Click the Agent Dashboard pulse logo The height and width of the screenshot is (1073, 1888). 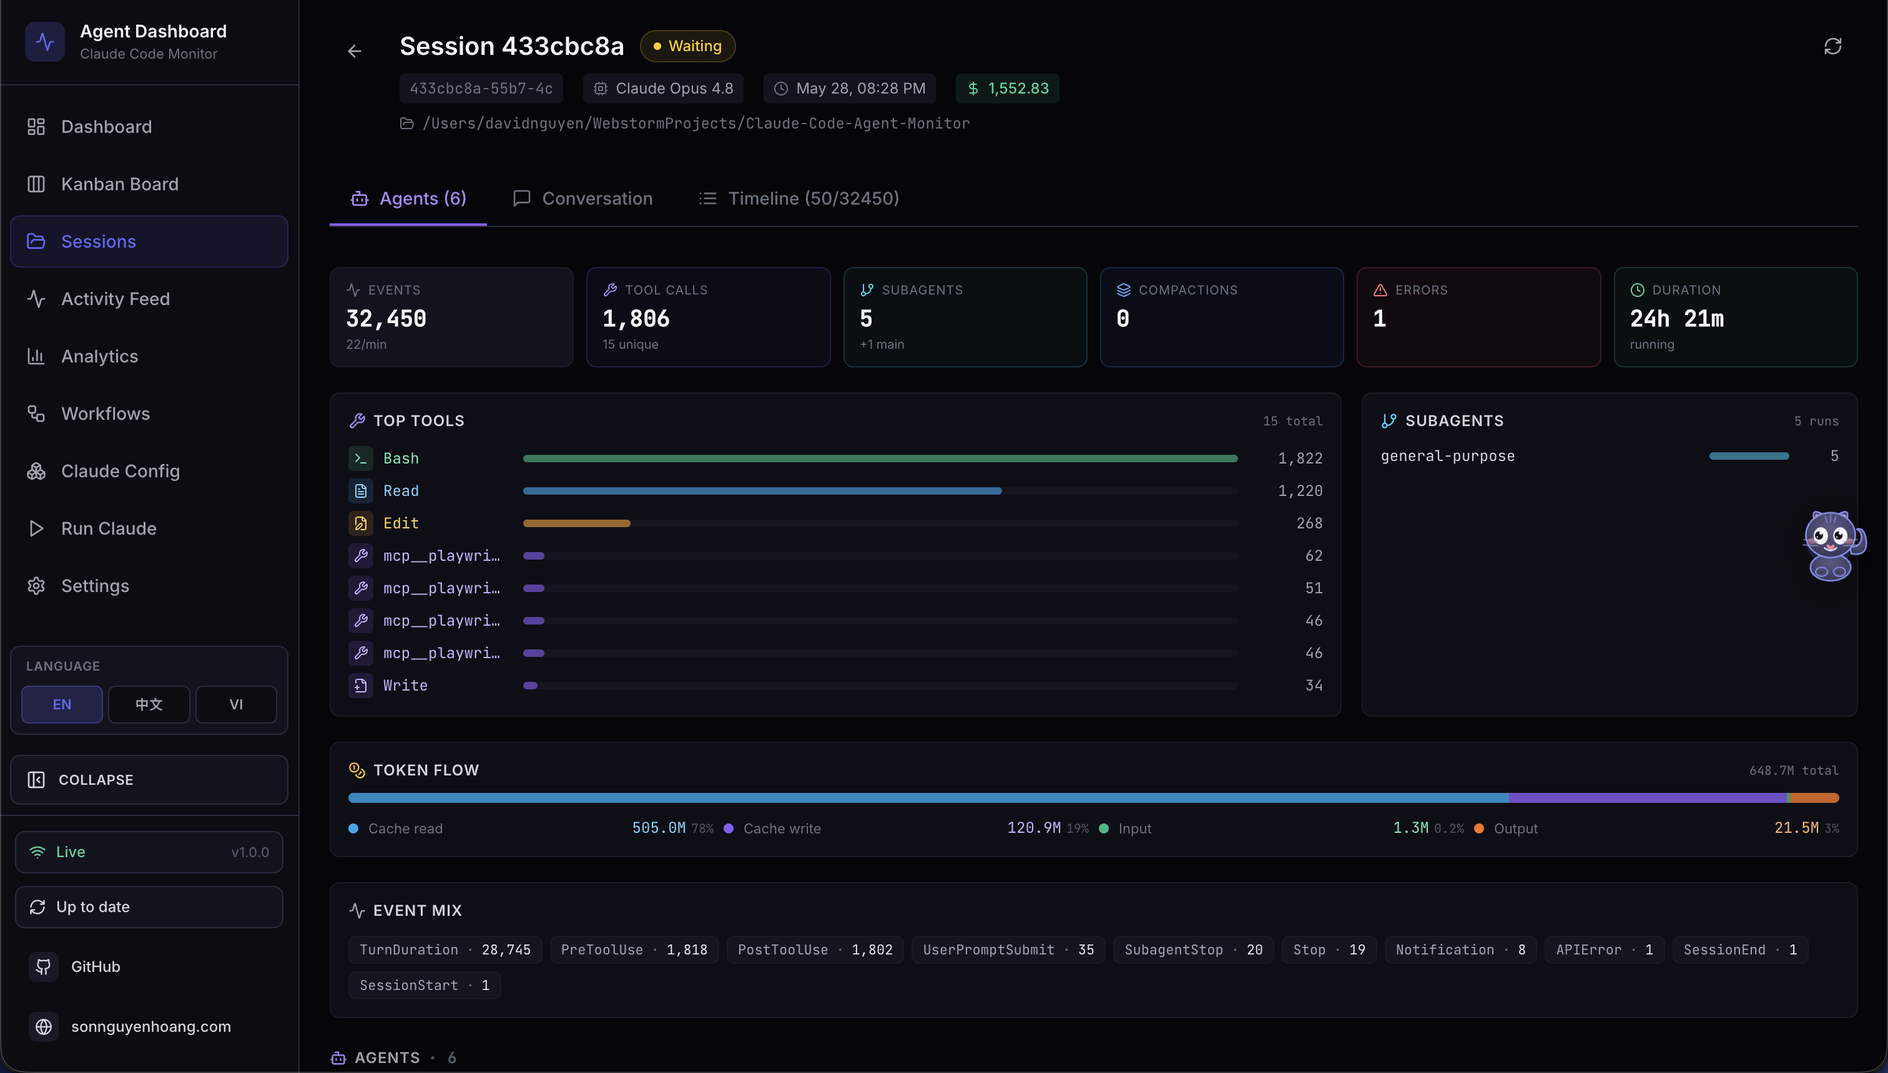44,42
